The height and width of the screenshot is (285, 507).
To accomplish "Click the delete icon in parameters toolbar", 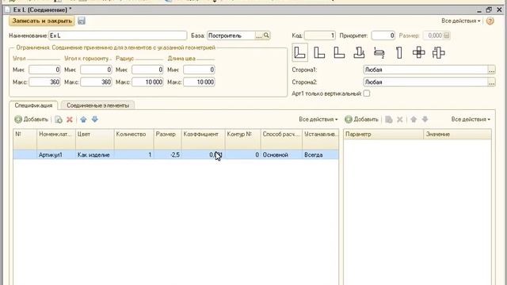I will coord(399,120).
